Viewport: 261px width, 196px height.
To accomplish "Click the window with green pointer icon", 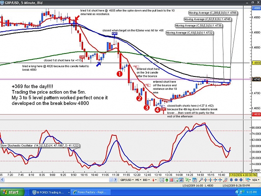I will 177,180.
